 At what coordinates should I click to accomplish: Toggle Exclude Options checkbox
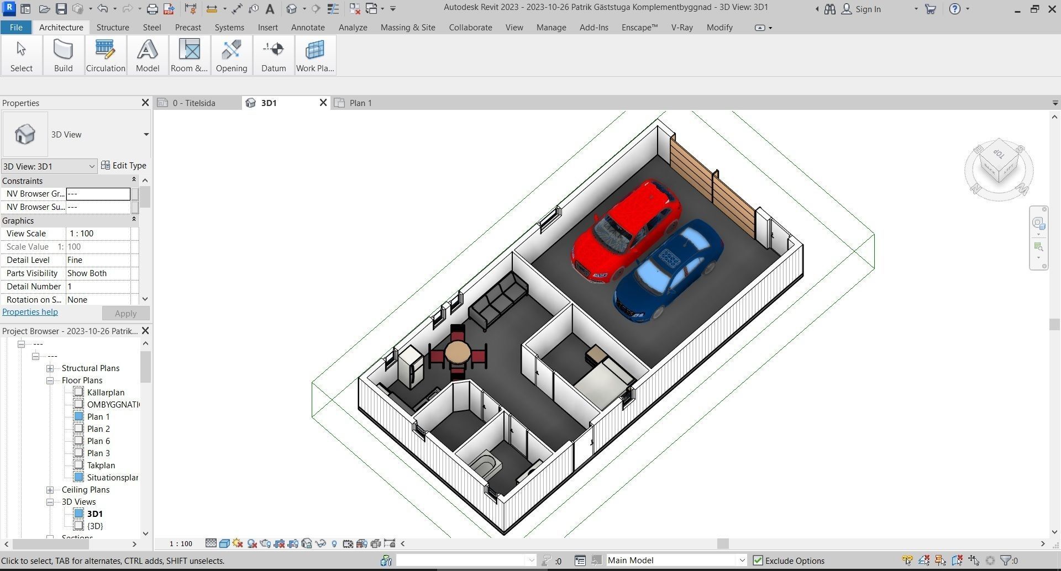tap(758, 561)
